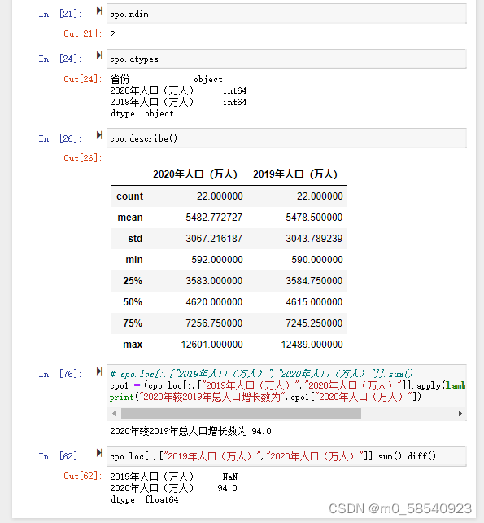Click the std row label
484x523 pixels.
[135, 239]
